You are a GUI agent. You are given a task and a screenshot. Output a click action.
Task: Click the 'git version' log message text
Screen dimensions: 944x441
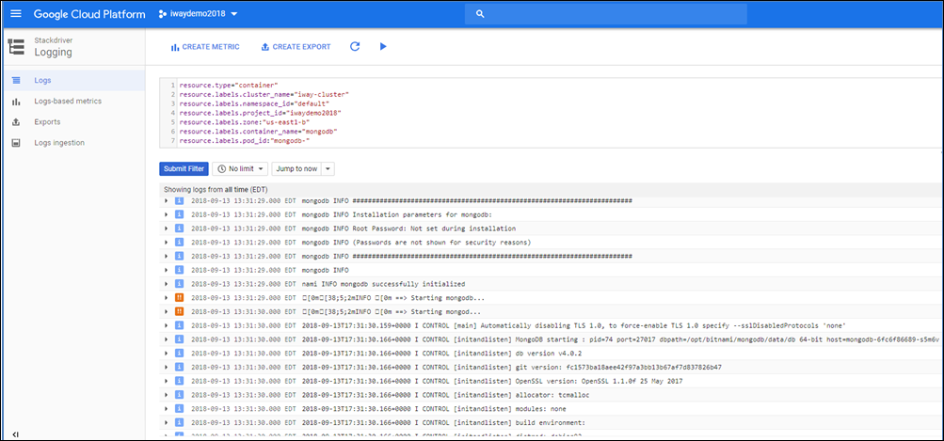pyautogui.click(x=512, y=367)
